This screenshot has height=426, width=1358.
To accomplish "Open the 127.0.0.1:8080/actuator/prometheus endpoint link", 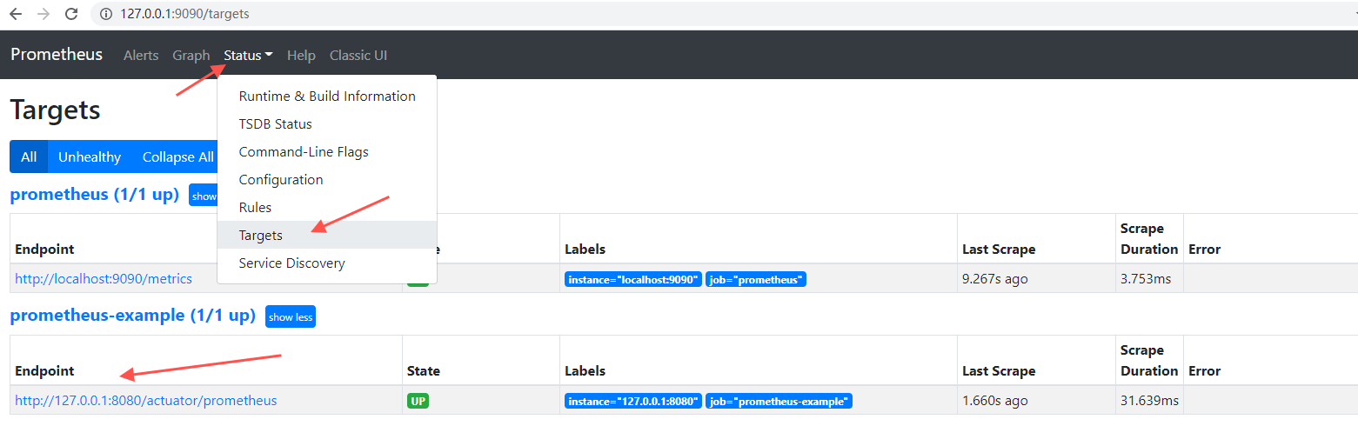I will pyautogui.click(x=146, y=400).
